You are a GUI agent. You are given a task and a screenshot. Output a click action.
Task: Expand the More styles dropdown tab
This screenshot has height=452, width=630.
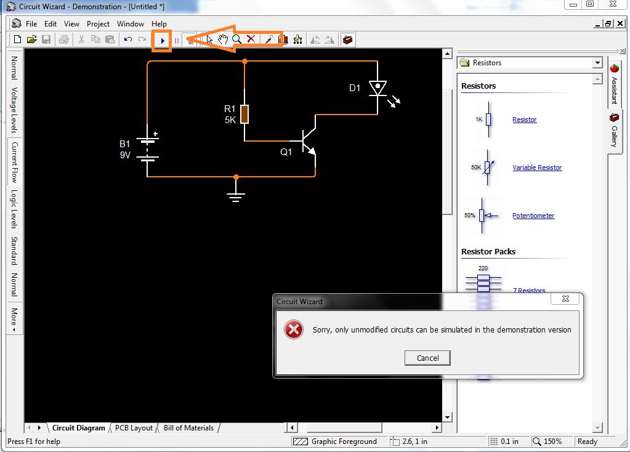14,320
